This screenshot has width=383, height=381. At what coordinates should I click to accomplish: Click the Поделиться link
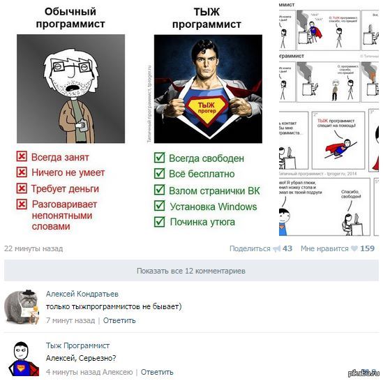click(250, 249)
